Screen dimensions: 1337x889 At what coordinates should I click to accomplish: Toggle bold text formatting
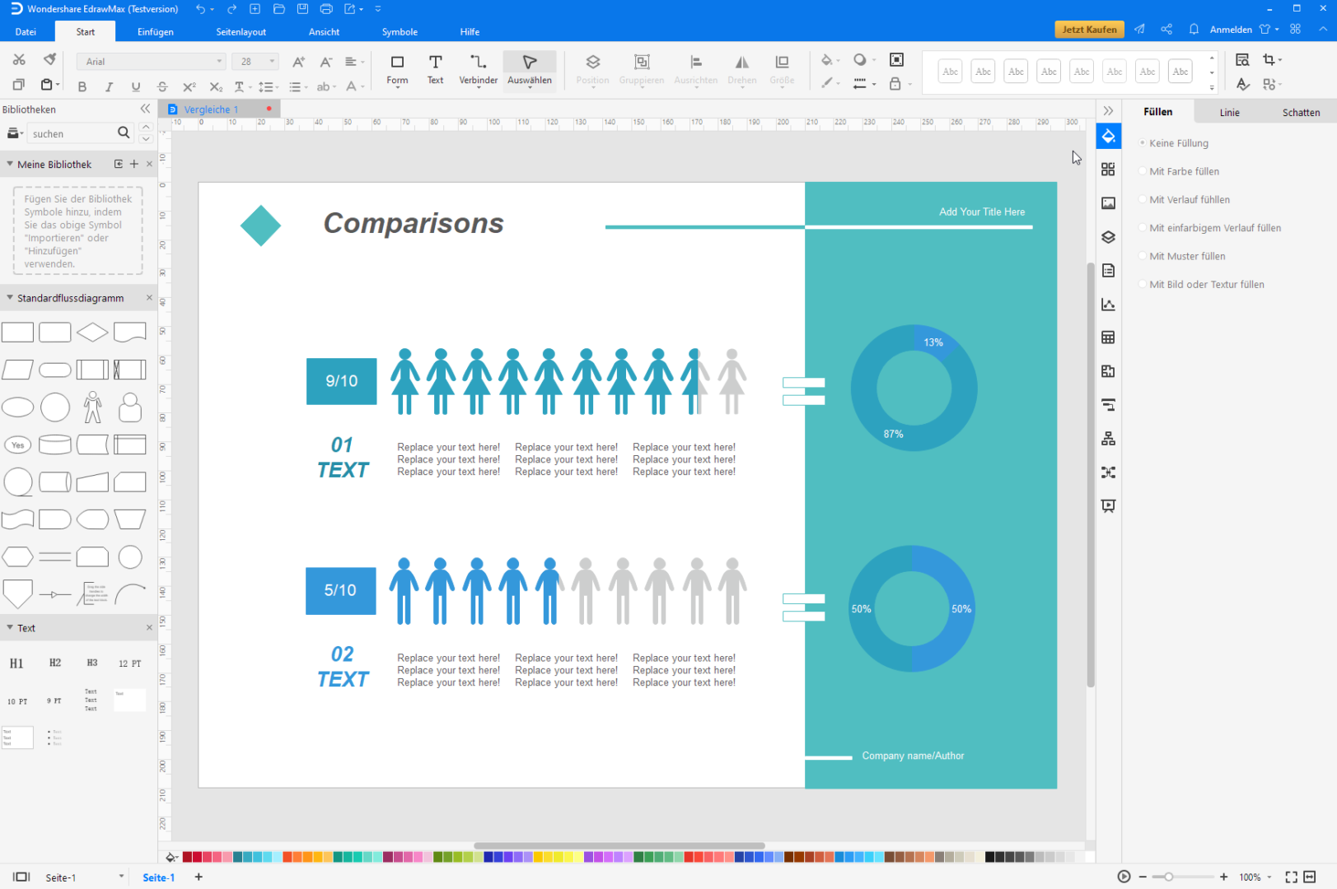[82, 86]
